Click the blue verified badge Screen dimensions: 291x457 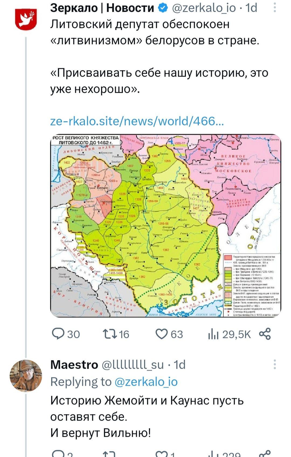(x=162, y=8)
